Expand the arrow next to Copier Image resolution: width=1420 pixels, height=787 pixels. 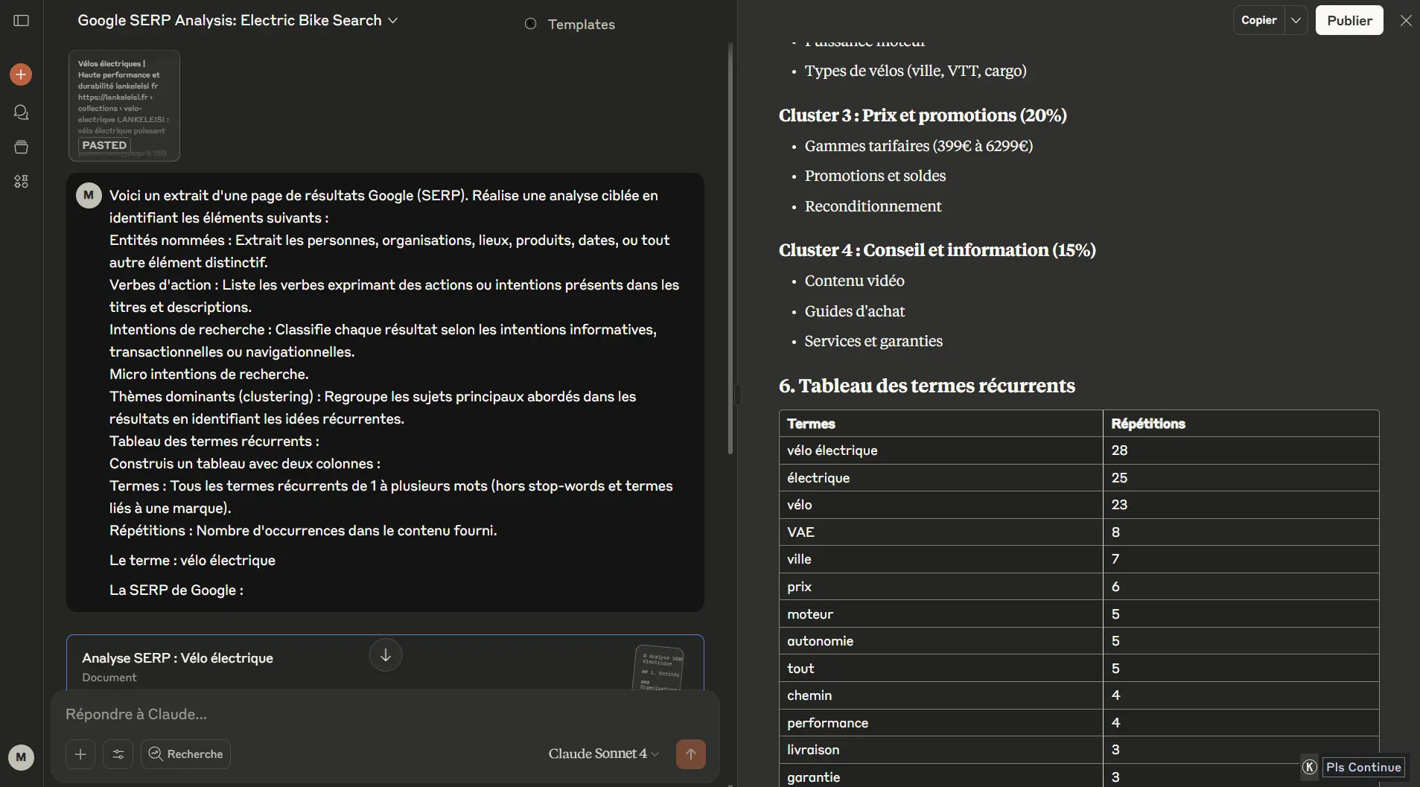(1296, 21)
